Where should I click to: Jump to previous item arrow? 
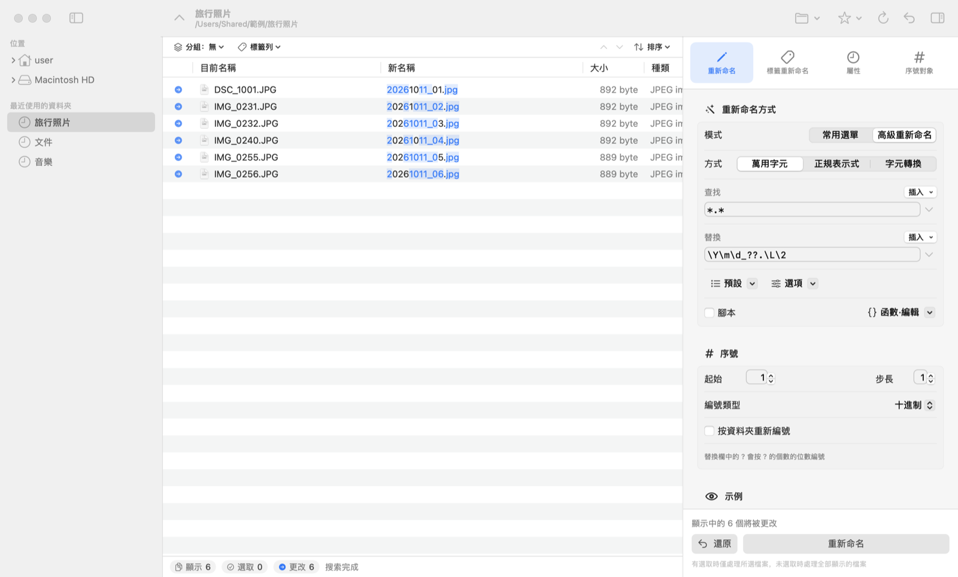pyautogui.click(x=604, y=47)
